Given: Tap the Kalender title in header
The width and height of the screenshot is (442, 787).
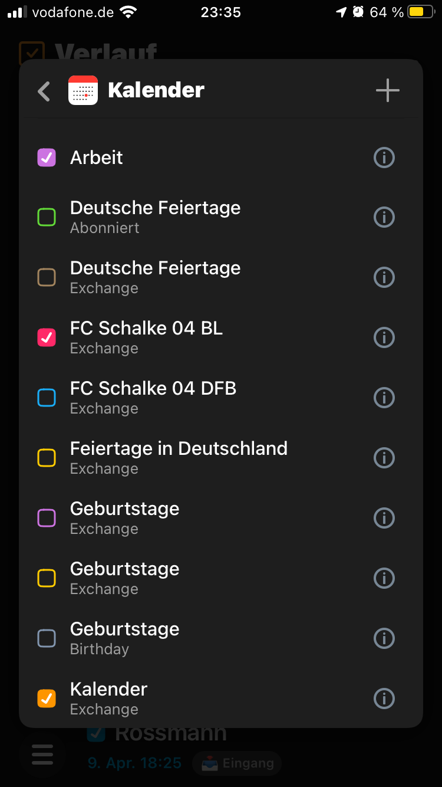Looking at the screenshot, I should [x=156, y=90].
